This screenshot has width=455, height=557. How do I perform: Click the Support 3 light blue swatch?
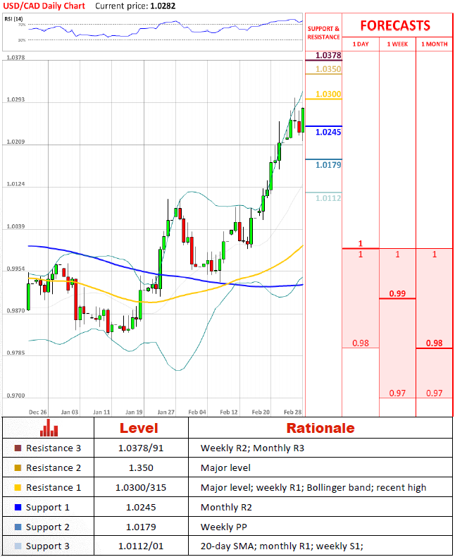tap(18, 546)
